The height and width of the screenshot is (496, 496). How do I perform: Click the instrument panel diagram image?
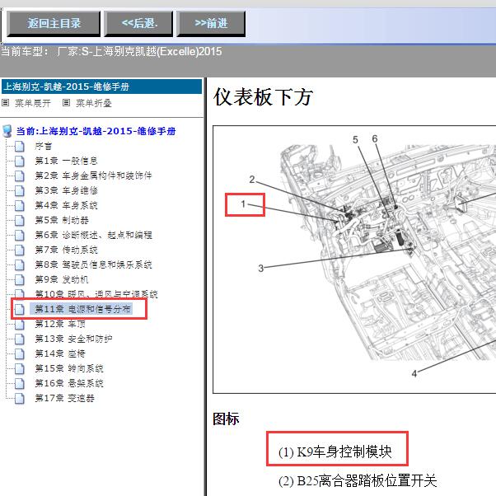tap(354, 259)
